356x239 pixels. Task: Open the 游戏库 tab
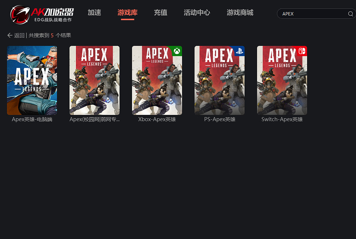127,12
